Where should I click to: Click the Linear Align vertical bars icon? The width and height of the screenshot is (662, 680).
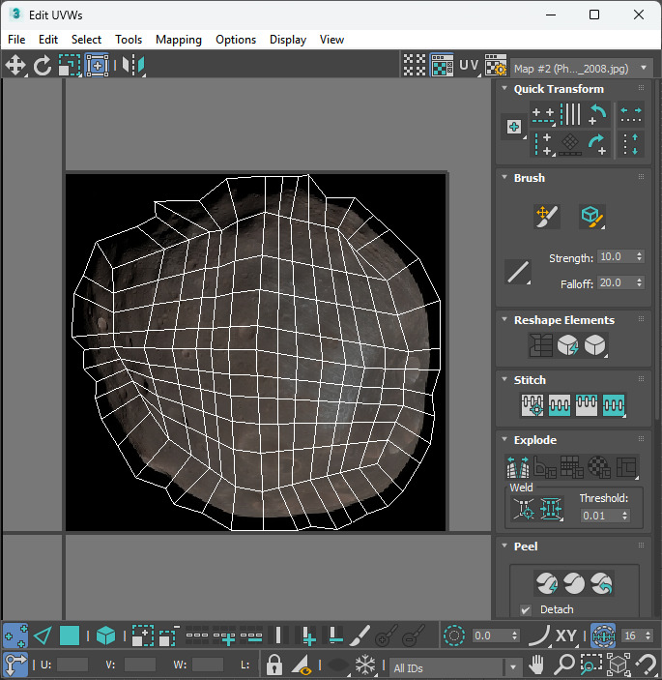pyautogui.click(x=570, y=115)
